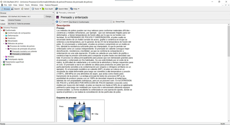Expand the Prototipado rápido node
Image resolution: width=230 pixels, height=125 pixels.
tap(4, 59)
